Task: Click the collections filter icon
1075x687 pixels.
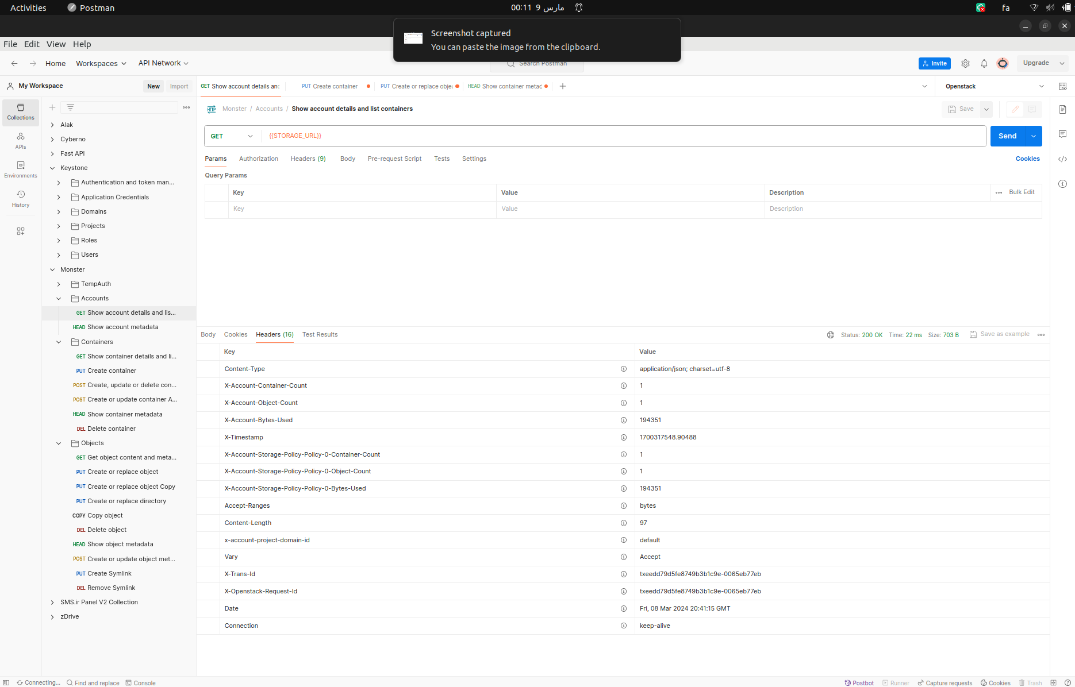Action: pos(71,107)
